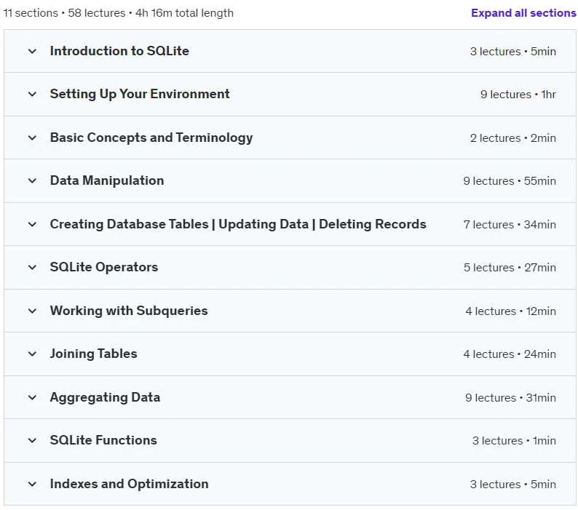Screen dimensions: 578x510
Task: Click the '4 lectures • 12min' label
Action: [x=510, y=311]
